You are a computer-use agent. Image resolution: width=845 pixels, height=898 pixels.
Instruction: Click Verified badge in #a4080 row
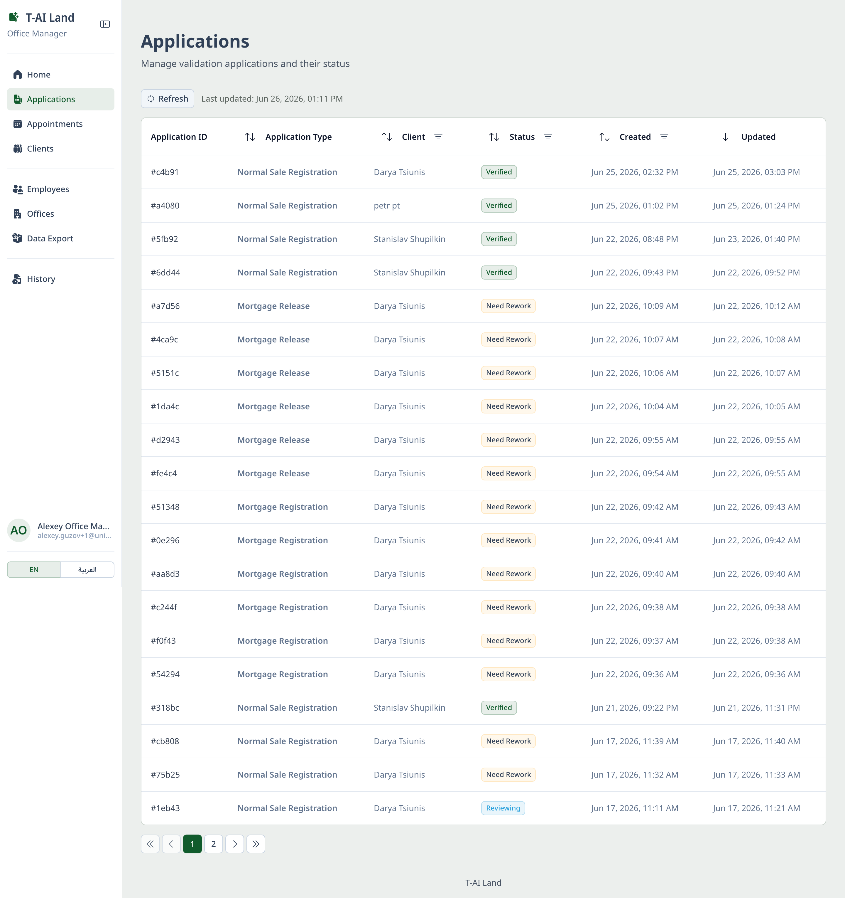pyautogui.click(x=499, y=206)
